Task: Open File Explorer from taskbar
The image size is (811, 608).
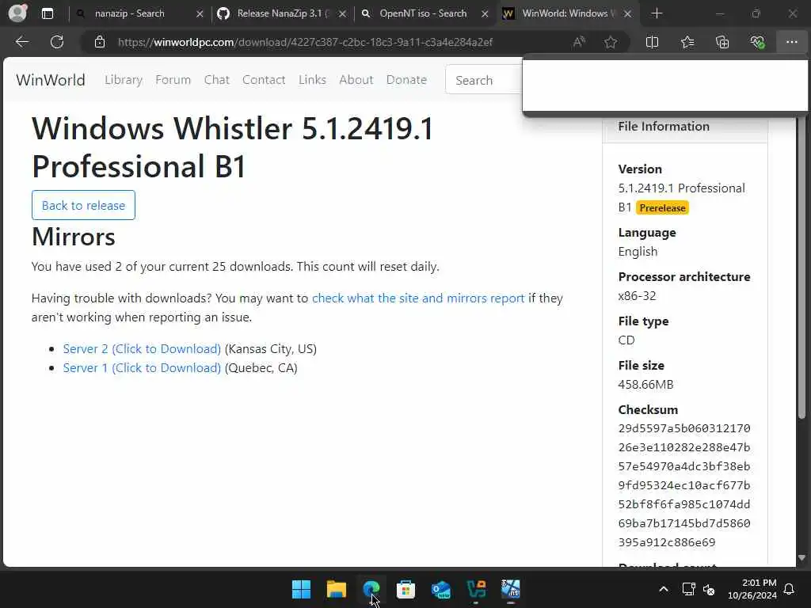Action: [x=336, y=589]
